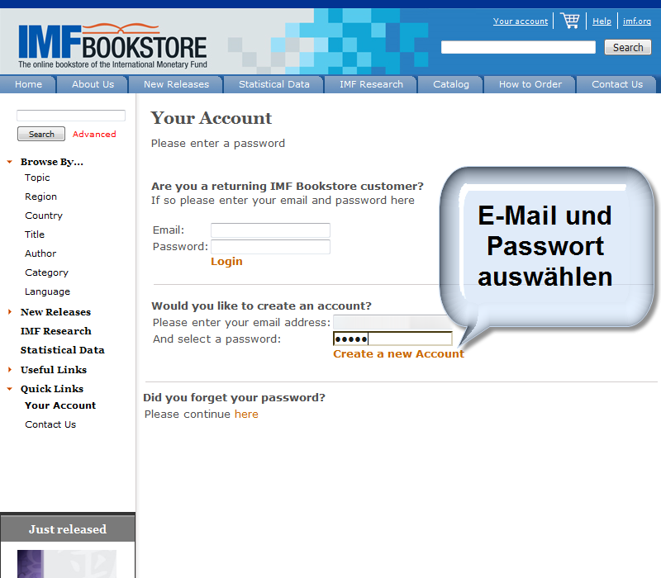661x578 pixels.
Task: Click the Login link
Action: [226, 261]
